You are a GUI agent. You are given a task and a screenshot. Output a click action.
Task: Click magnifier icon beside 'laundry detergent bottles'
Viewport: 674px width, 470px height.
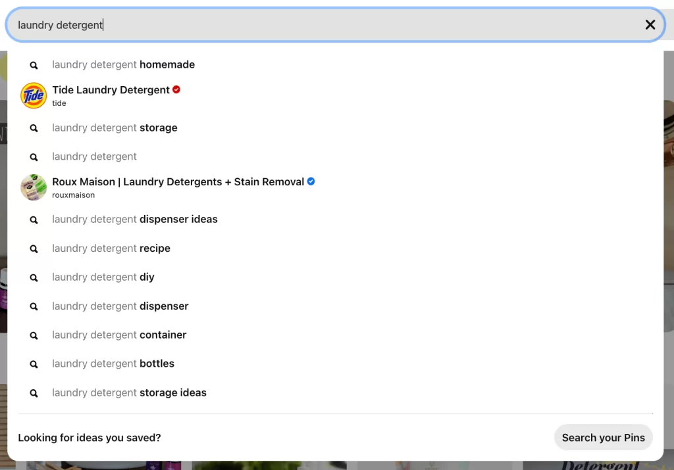[x=34, y=364]
